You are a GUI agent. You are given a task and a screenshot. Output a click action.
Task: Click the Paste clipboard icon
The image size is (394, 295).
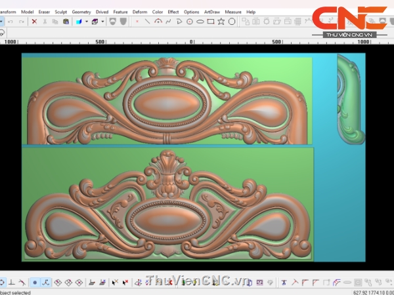point(66,22)
